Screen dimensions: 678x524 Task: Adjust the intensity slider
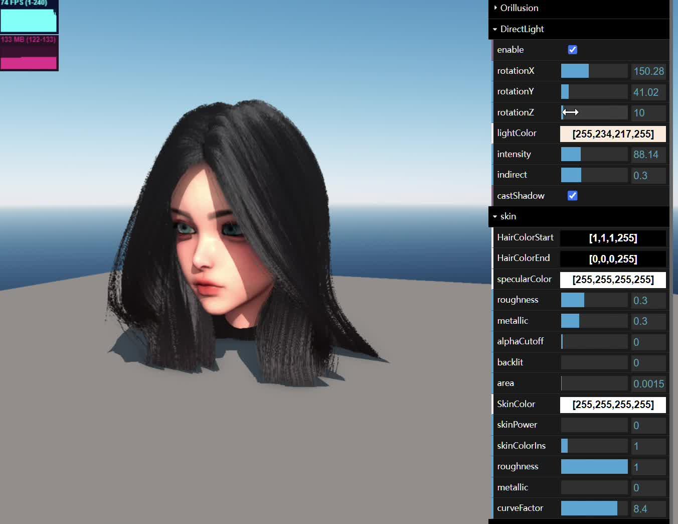click(594, 154)
